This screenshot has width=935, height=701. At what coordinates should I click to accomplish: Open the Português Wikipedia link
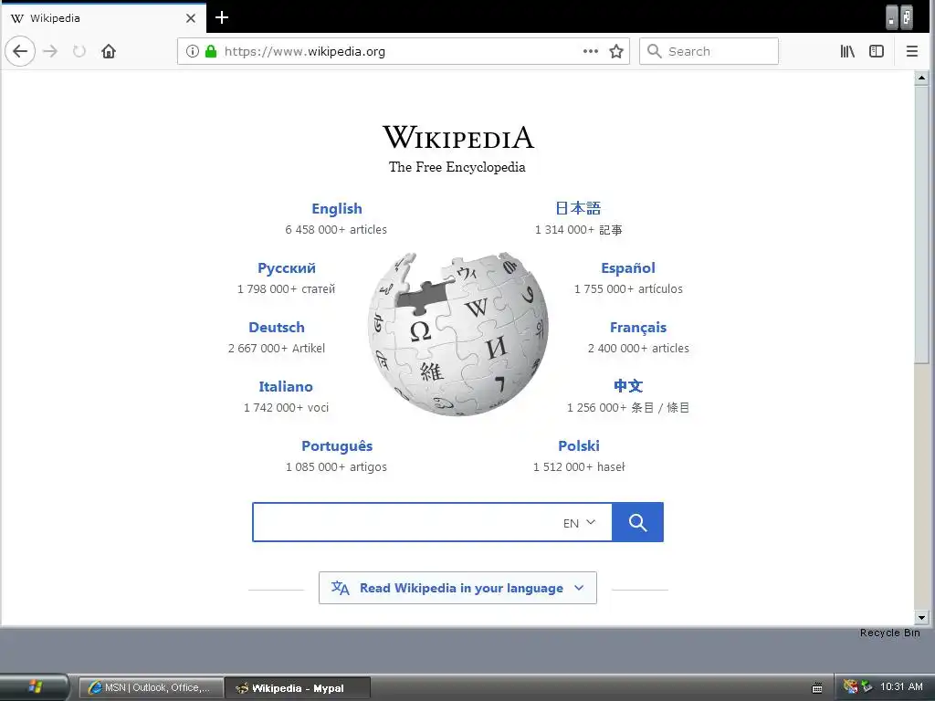(337, 445)
